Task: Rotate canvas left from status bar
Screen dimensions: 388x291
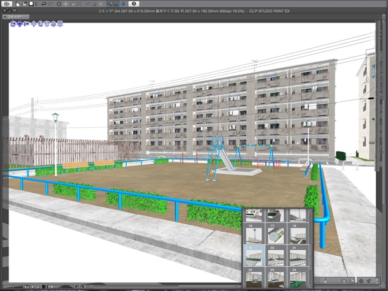Action: click(x=77, y=287)
